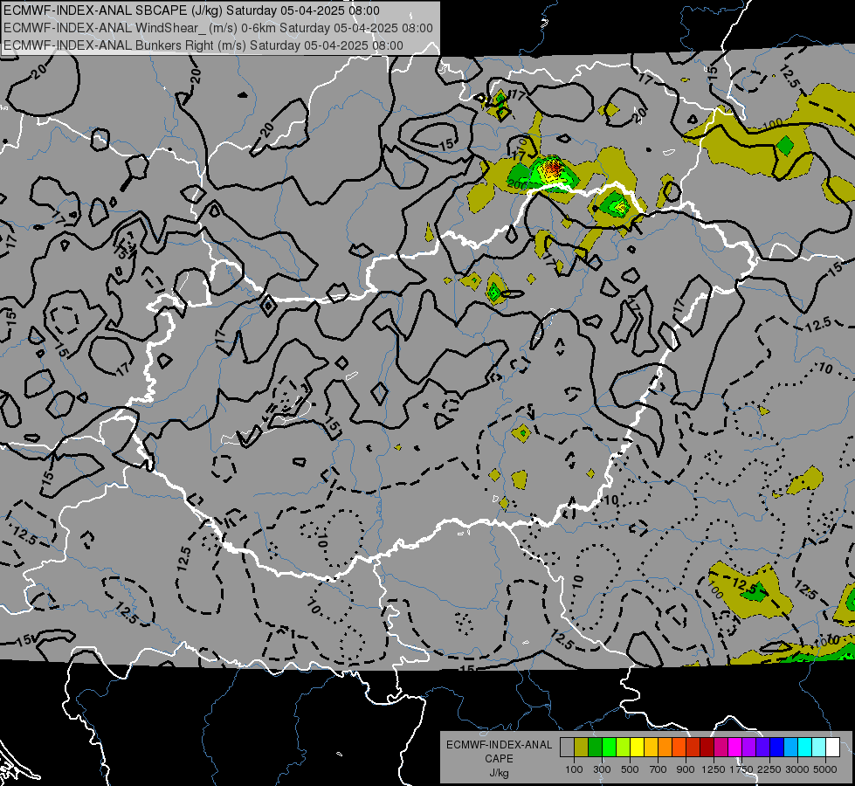The width and height of the screenshot is (855, 786).
Task: Click the cyan legend swatch
Action: coord(805,748)
